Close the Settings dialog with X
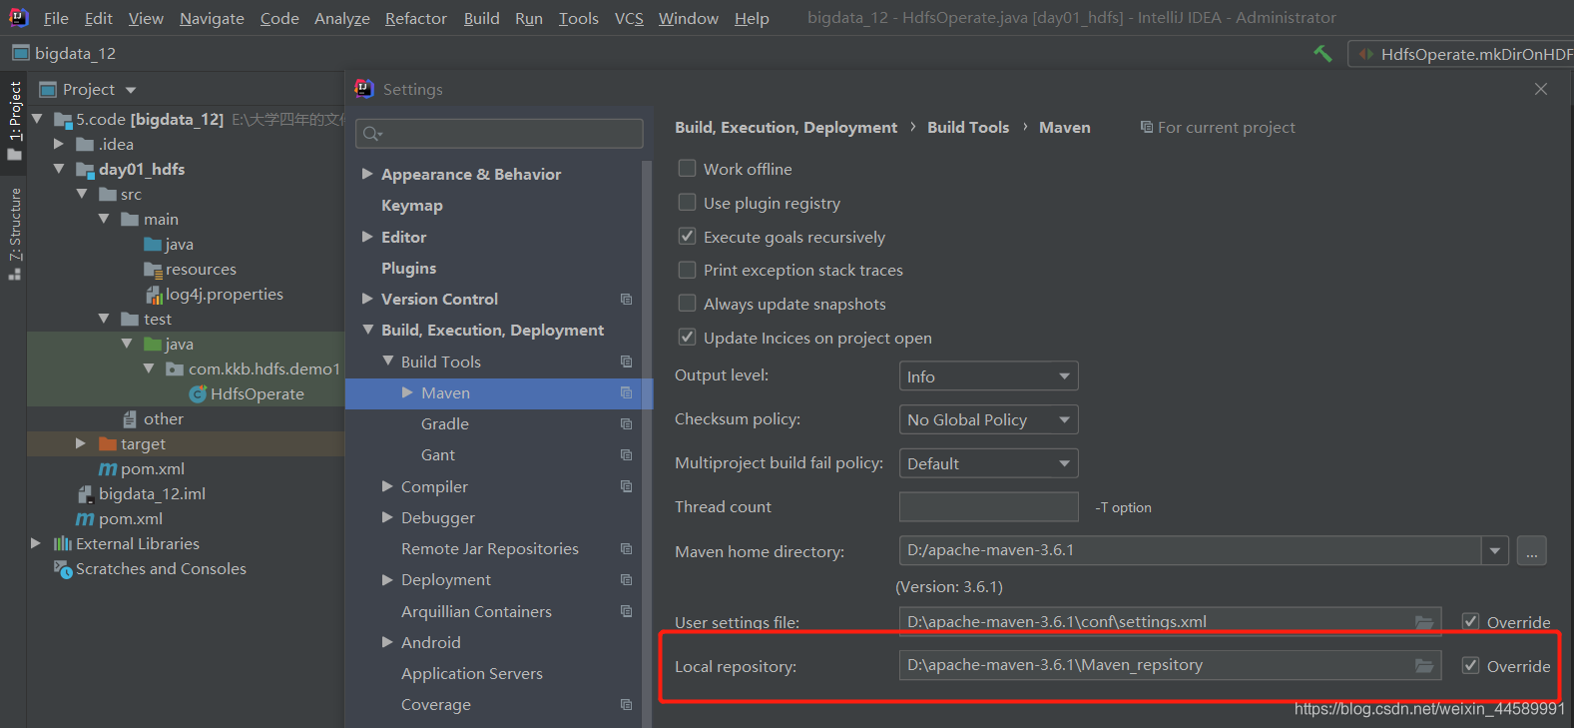Screen dimensions: 1574x728 point(1541,89)
